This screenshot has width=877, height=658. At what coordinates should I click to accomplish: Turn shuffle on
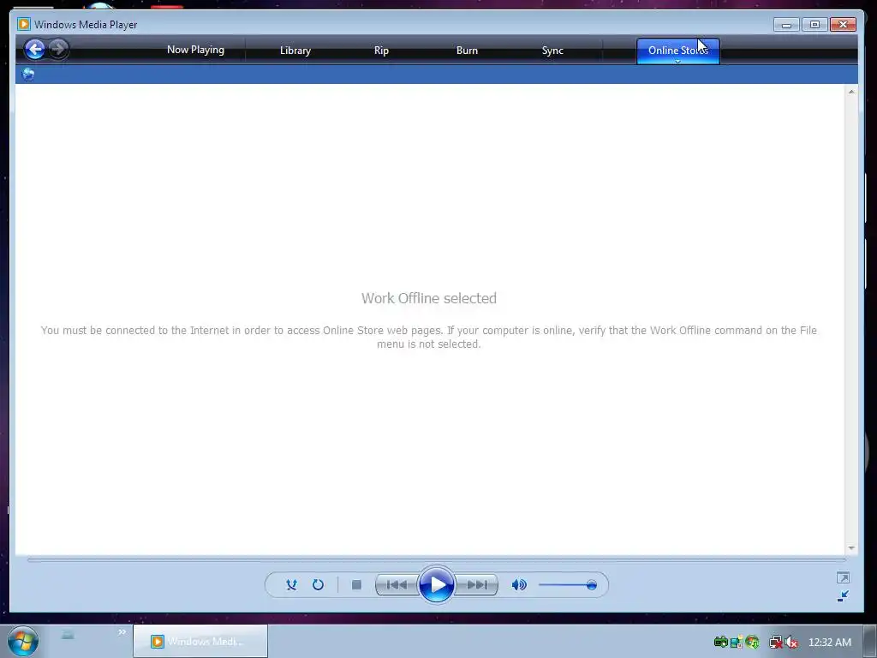point(291,584)
